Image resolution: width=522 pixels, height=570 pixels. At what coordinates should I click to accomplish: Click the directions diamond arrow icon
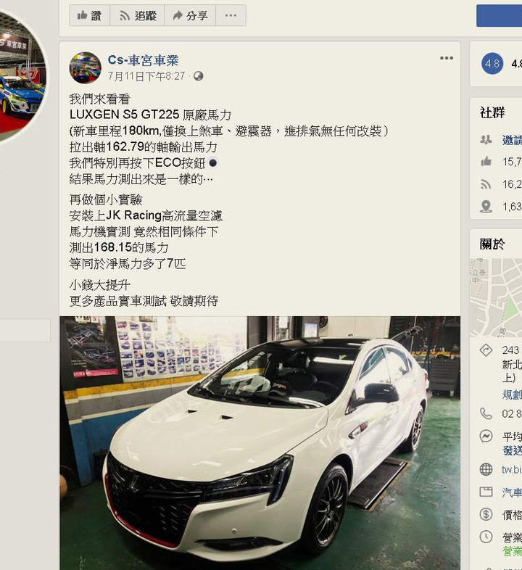pos(486,350)
